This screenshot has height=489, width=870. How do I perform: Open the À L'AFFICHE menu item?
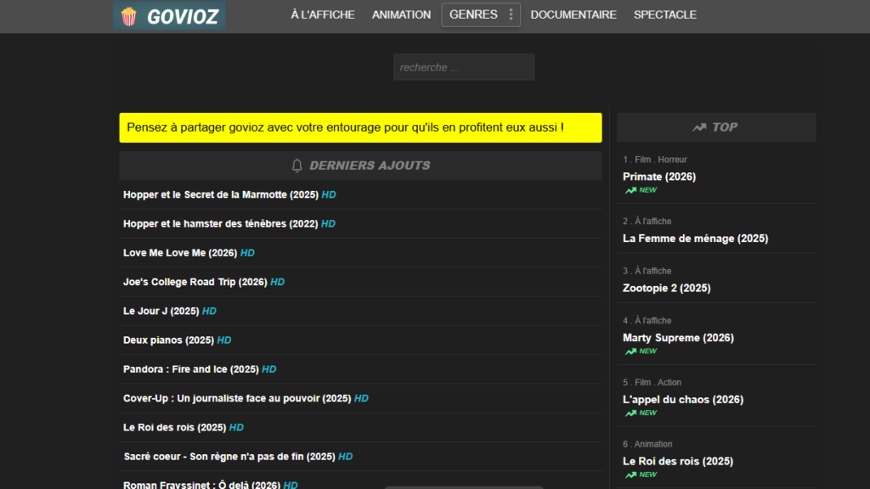pyautogui.click(x=323, y=14)
